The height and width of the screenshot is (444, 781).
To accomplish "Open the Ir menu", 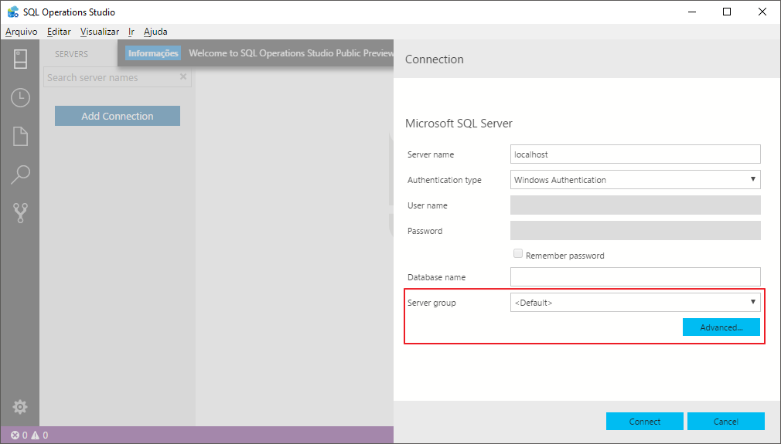I will coord(131,32).
